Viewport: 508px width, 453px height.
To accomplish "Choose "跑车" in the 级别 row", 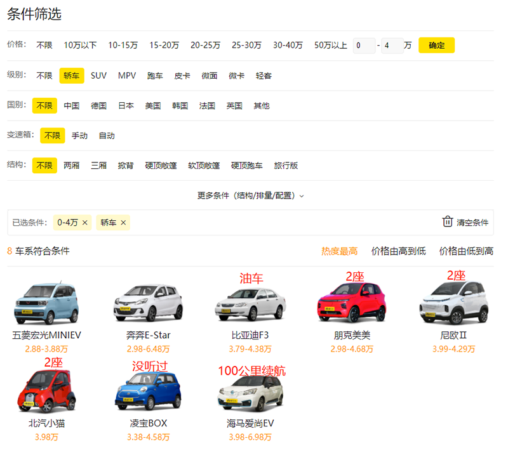I will pos(154,75).
